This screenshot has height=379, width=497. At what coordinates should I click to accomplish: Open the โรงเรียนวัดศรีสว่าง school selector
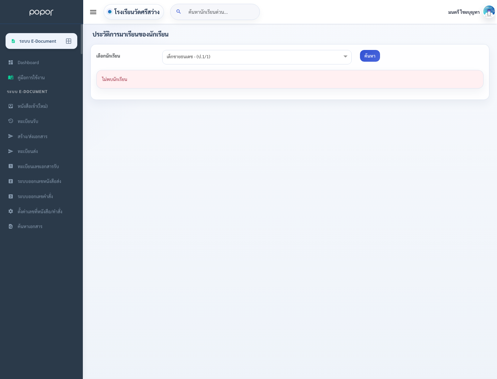pyautogui.click(x=134, y=12)
